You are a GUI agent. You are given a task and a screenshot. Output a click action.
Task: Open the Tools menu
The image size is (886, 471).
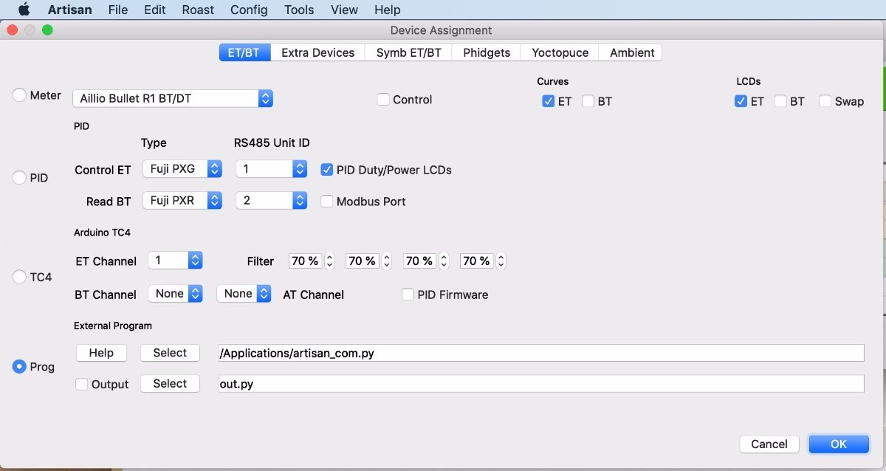(299, 10)
